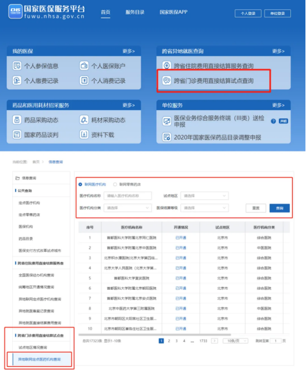Click the 个人参保信息 icon
Image resolution: width=306 pixels, height=370 pixels.
(x=17, y=66)
